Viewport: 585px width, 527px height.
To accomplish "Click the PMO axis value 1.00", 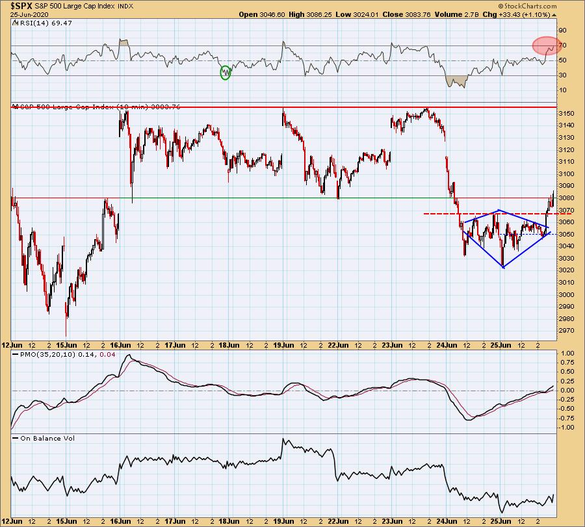I will click(567, 353).
